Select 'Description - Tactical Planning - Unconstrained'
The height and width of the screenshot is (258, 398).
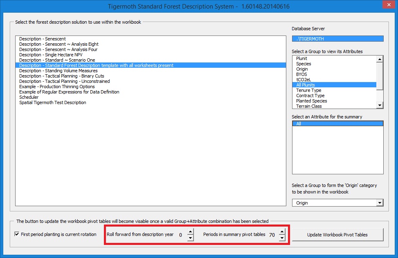[151, 81]
